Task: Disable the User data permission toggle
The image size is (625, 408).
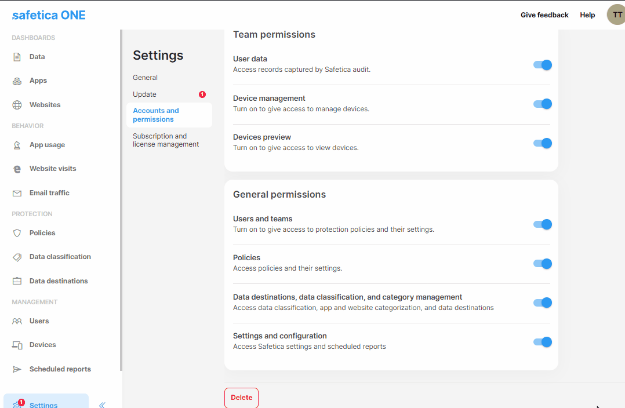Action: 542,65
